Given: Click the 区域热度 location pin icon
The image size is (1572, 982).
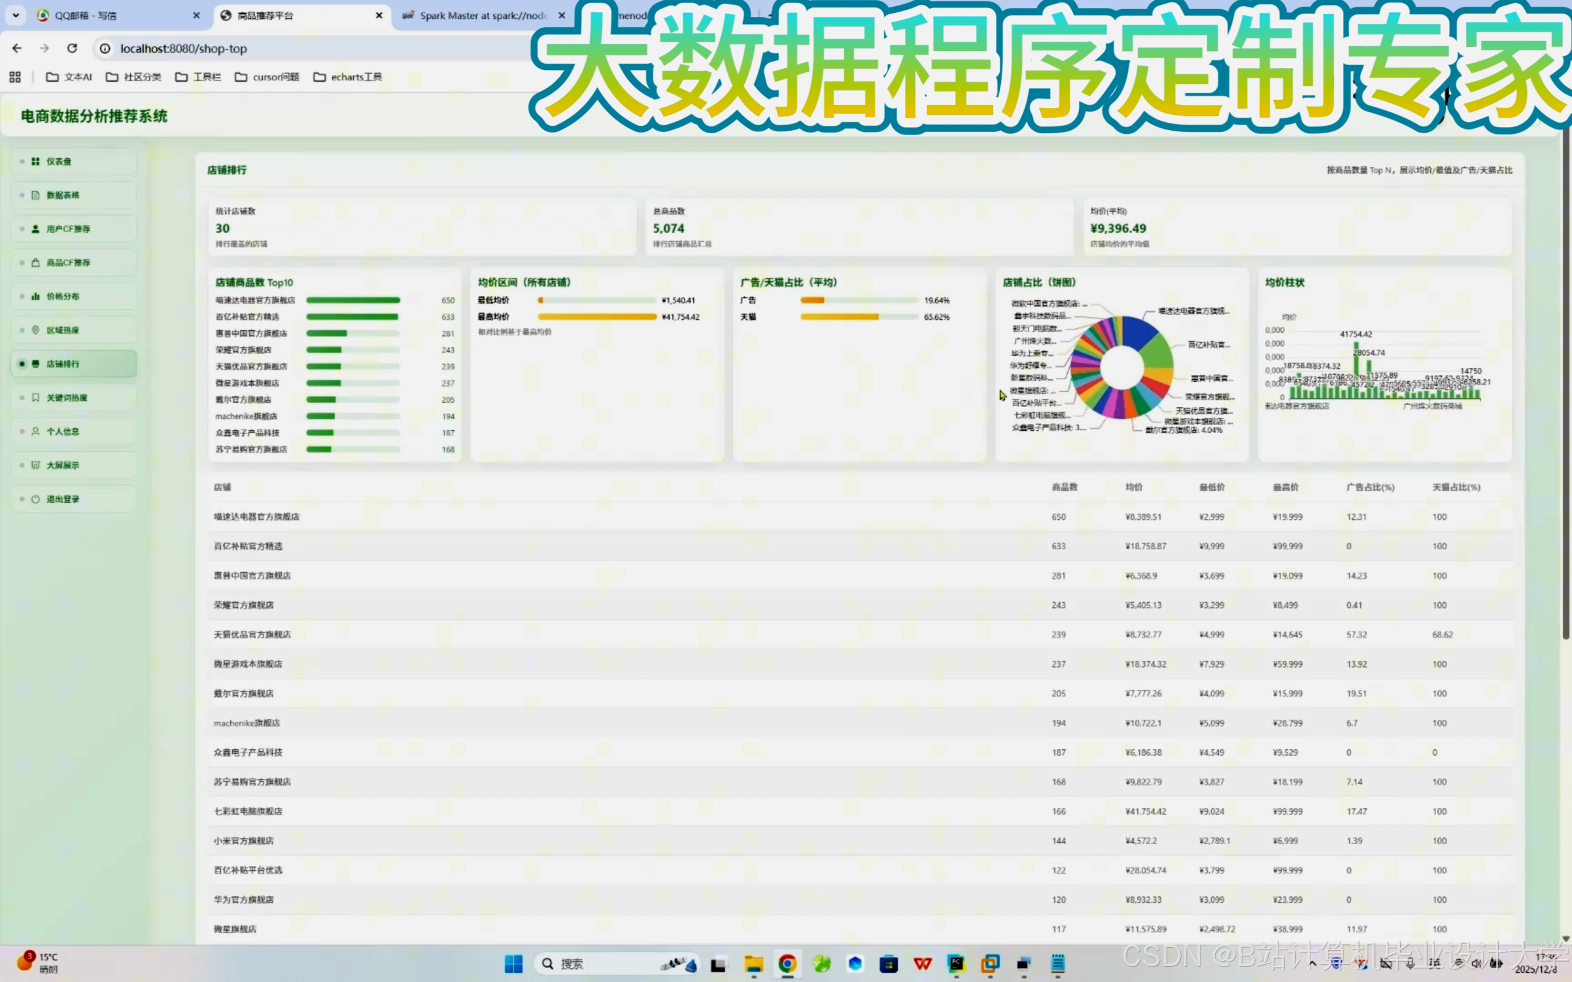Looking at the screenshot, I should 35,330.
